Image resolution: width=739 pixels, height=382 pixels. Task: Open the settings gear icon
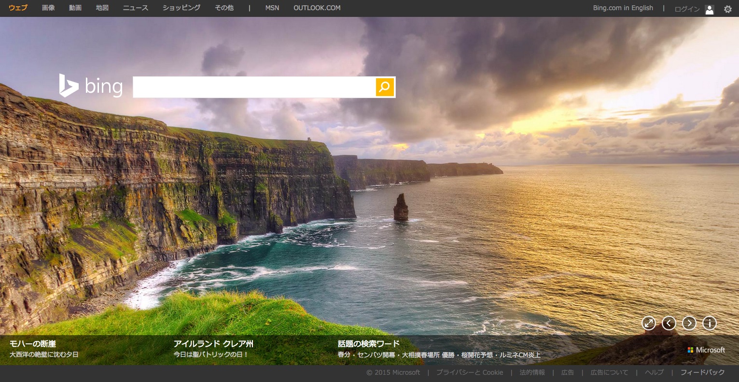pyautogui.click(x=727, y=9)
